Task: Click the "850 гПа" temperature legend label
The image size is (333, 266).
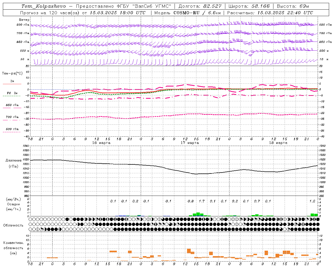Action: coord(12,105)
